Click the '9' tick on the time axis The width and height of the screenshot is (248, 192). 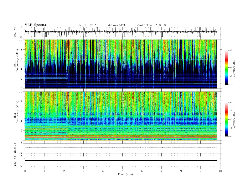(x=200, y=171)
